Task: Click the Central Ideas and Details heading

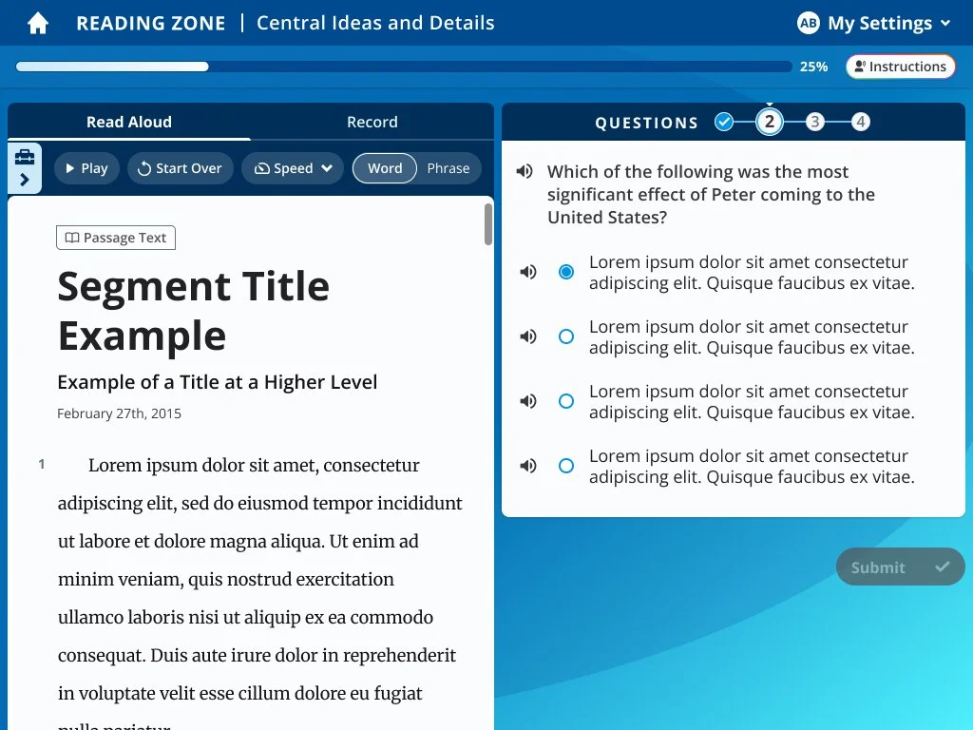Action: [375, 23]
